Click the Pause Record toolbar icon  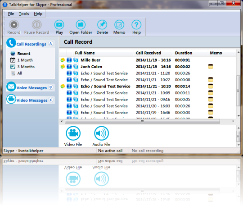click(37, 25)
